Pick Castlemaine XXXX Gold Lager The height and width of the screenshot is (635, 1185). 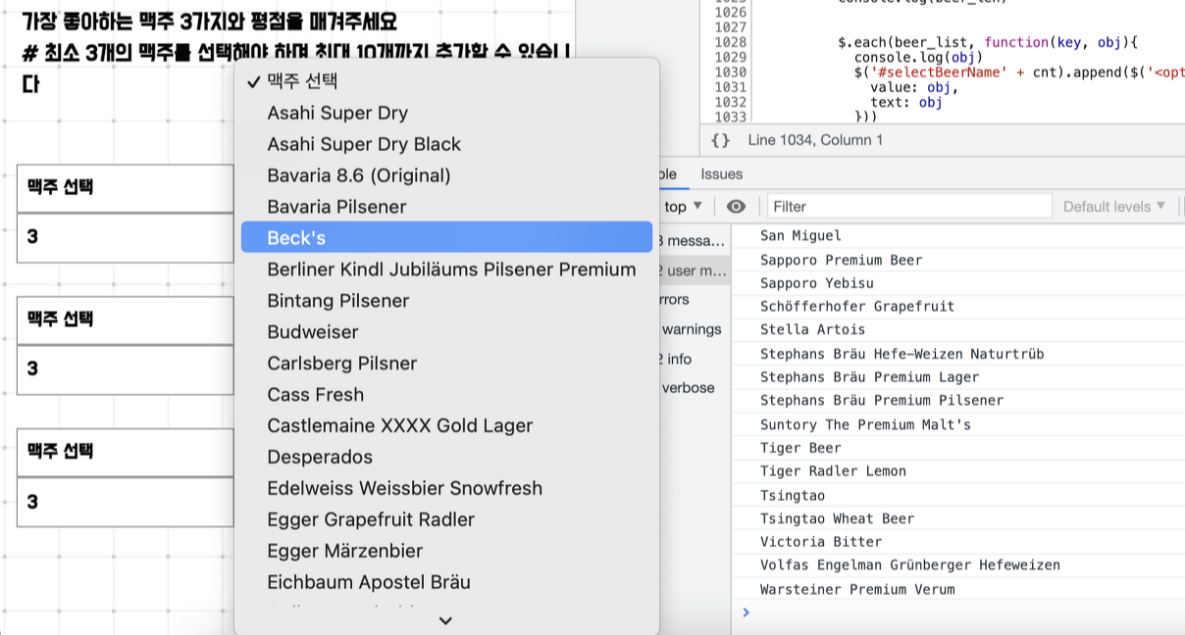coord(446,426)
